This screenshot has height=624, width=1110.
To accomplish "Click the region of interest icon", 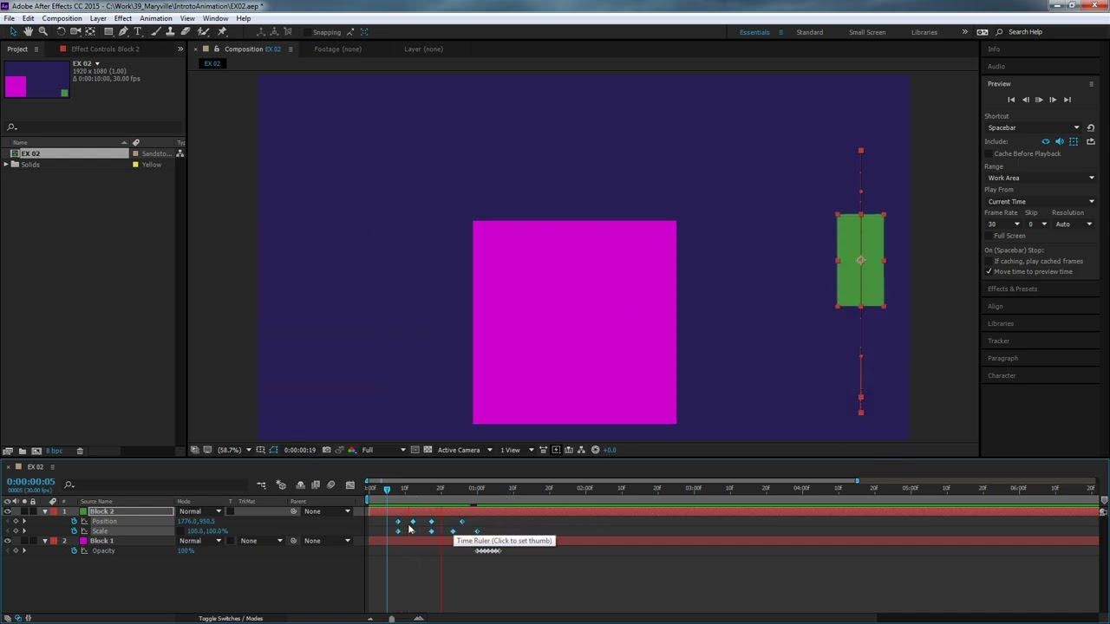I will [x=415, y=450].
